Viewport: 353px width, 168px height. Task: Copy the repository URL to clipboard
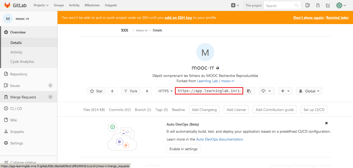pos(249,91)
